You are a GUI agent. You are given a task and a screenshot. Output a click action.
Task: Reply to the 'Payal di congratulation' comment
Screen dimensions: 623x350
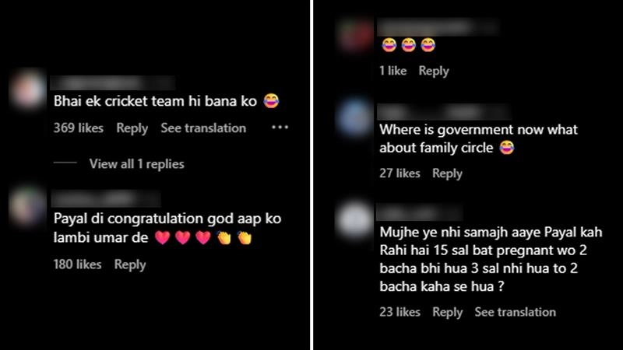[130, 264]
